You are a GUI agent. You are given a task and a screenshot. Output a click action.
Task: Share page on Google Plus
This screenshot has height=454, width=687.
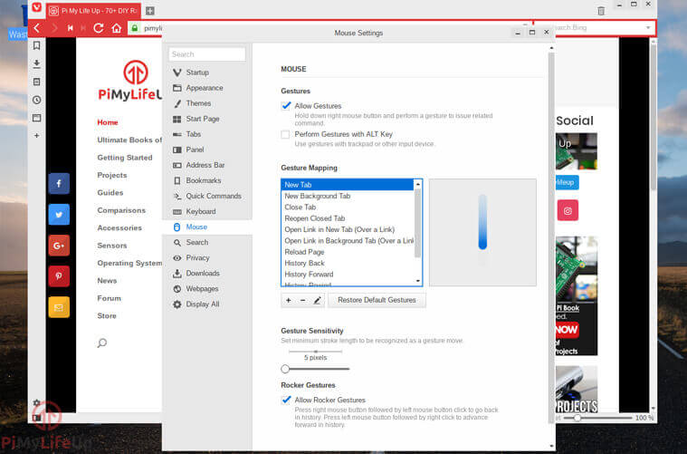click(x=59, y=246)
